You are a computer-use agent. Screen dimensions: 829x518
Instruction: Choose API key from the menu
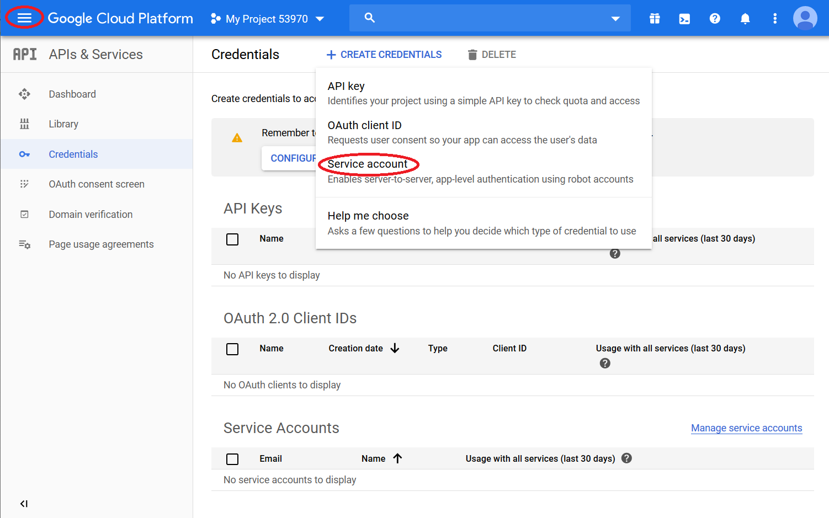[483, 93]
